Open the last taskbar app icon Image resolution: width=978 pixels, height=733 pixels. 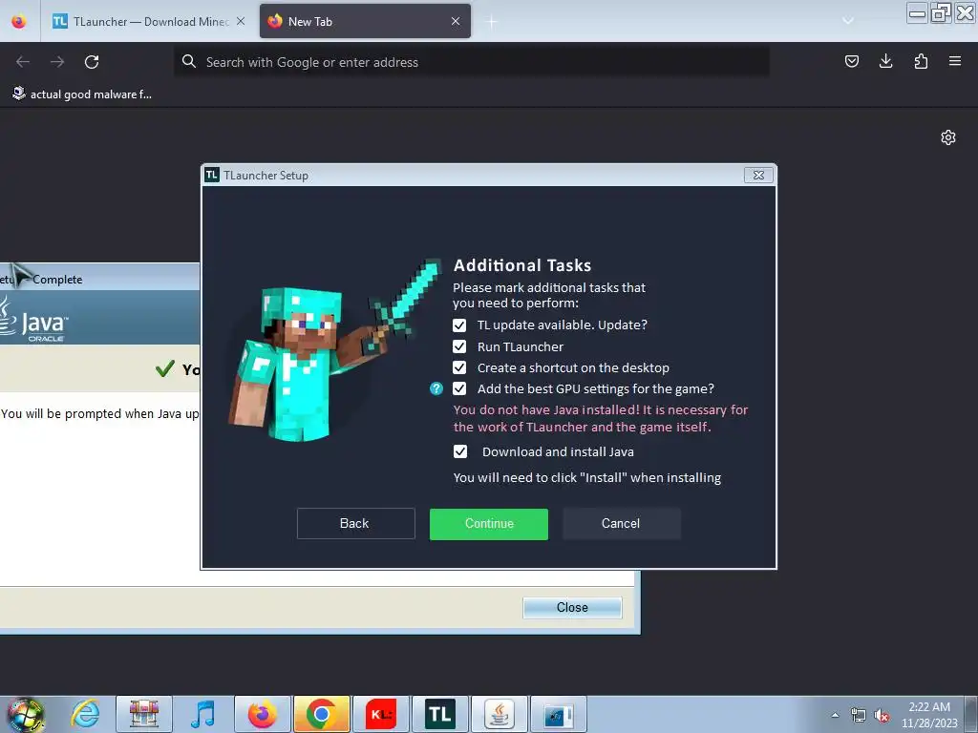click(x=558, y=714)
